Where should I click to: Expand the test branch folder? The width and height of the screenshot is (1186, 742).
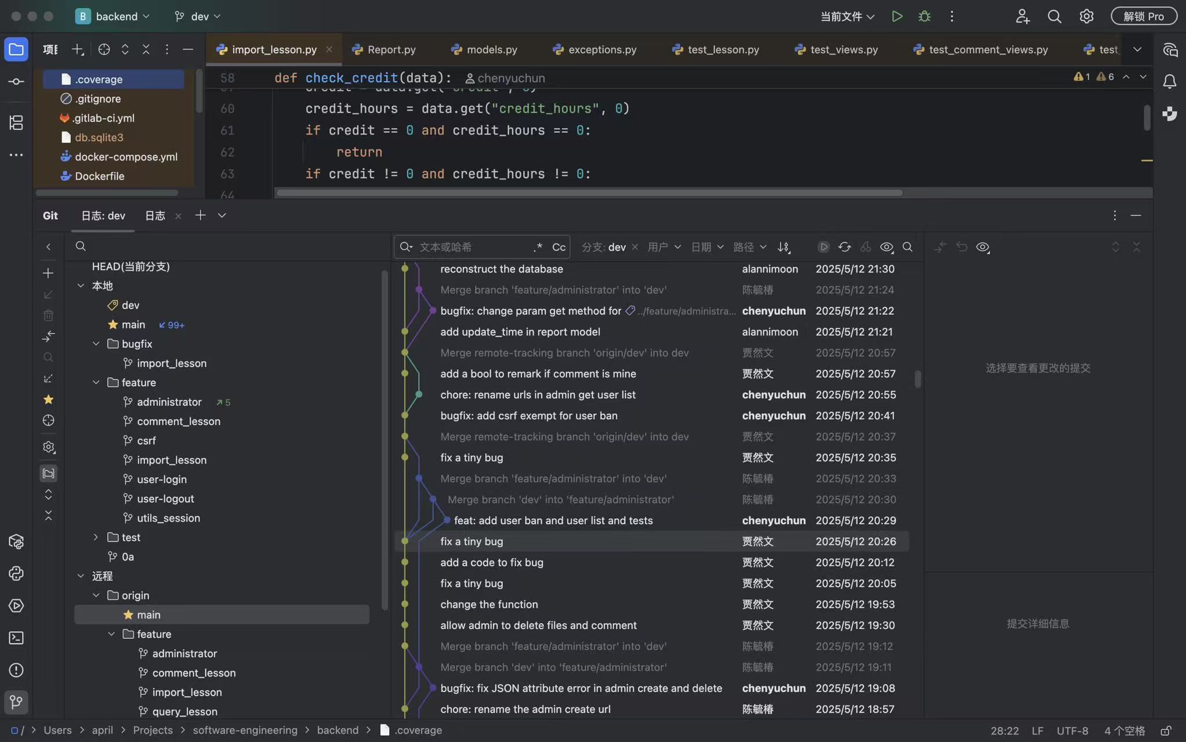pos(96,537)
